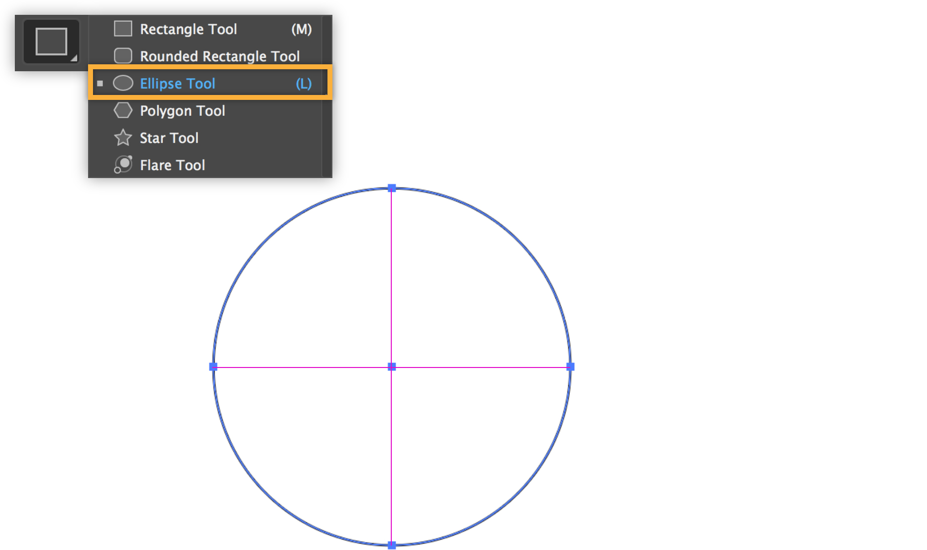927x550 pixels.
Task: Select the Rectangle Tool icon
Action: coord(123,29)
